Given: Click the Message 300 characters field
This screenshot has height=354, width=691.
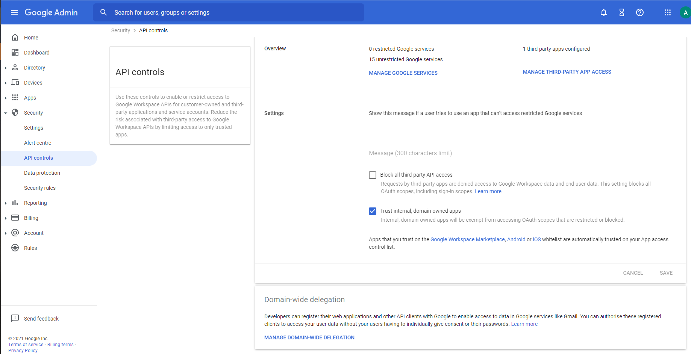Looking at the screenshot, I should 523,153.
